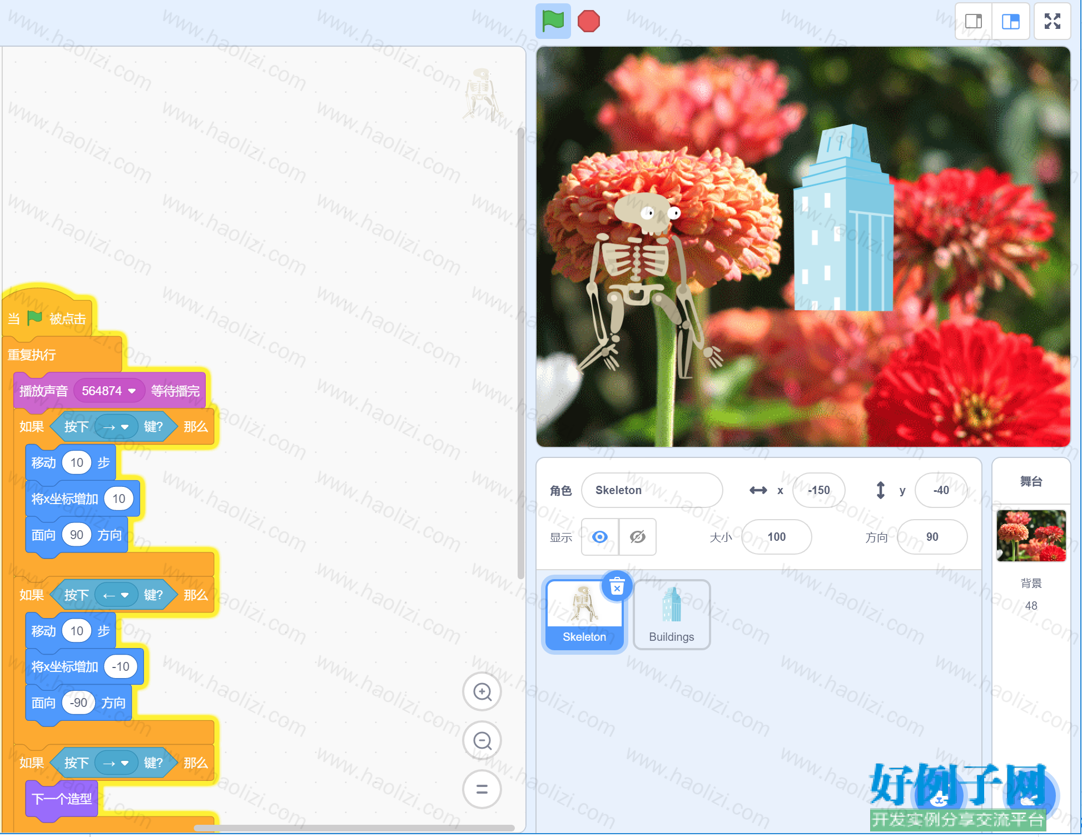Open left arrow key dropdown in second if block
Viewport: 1082px width, 837px height.
click(116, 595)
